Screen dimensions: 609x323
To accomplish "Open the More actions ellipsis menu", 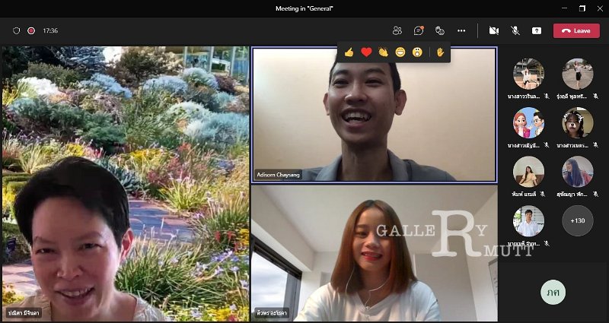I will pos(461,30).
